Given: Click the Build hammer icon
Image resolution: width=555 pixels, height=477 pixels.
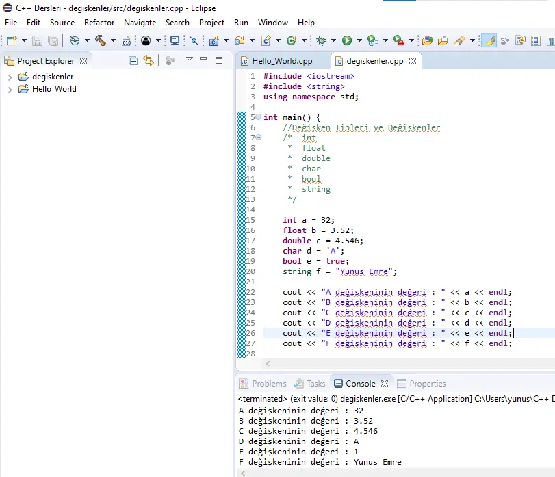Looking at the screenshot, I should coord(100,41).
